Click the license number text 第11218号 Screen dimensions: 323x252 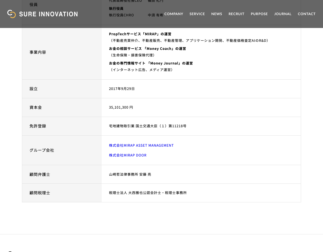pos(177,126)
